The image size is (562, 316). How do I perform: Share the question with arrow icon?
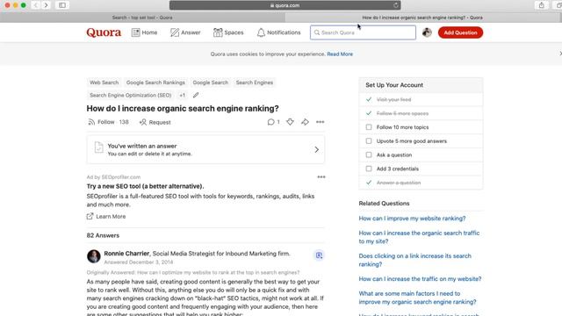pyautogui.click(x=305, y=122)
